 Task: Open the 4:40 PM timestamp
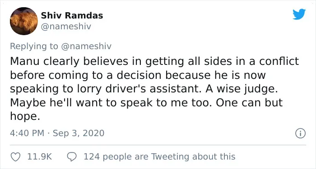click(x=27, y=133)
